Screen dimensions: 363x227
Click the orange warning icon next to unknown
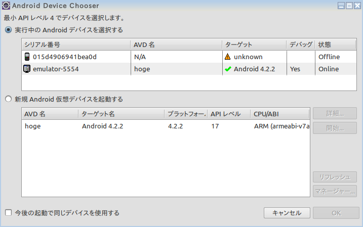227,57
